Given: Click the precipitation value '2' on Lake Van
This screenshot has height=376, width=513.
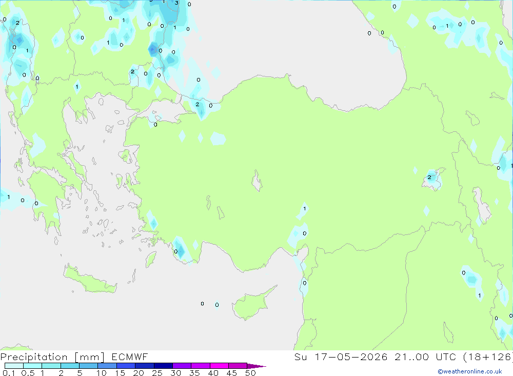Looking at the screenshot, I should pyautogui.click(x=429, y=177).
